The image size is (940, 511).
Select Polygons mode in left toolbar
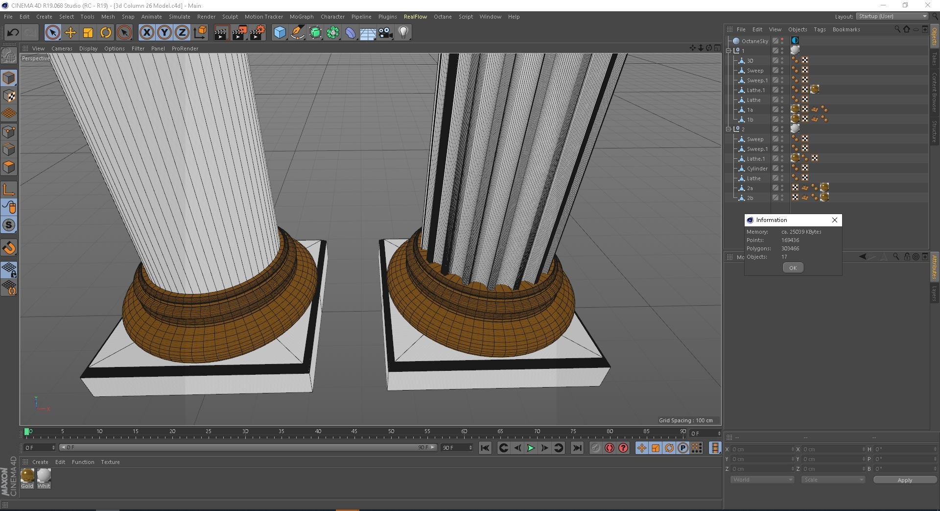(9, 167)
